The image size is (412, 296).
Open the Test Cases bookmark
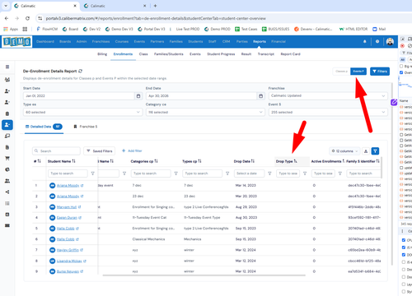[246, 29]
